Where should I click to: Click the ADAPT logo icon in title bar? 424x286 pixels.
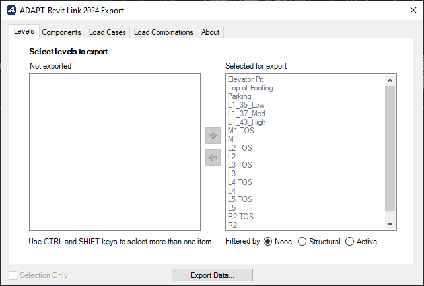pos(11,11)
